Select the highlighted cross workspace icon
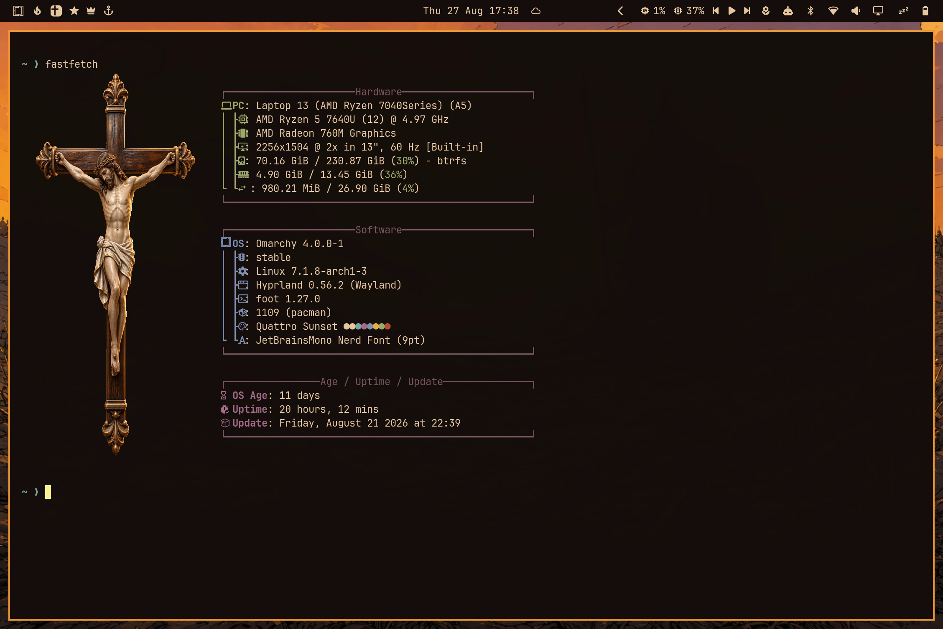This screenshot has height=629, width=943. 56,11
